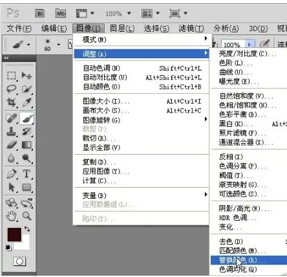Screen dimensions: 287x277
Task: Open Mini Bridge with the Mb icon
Action: click(x=61, y=14)
